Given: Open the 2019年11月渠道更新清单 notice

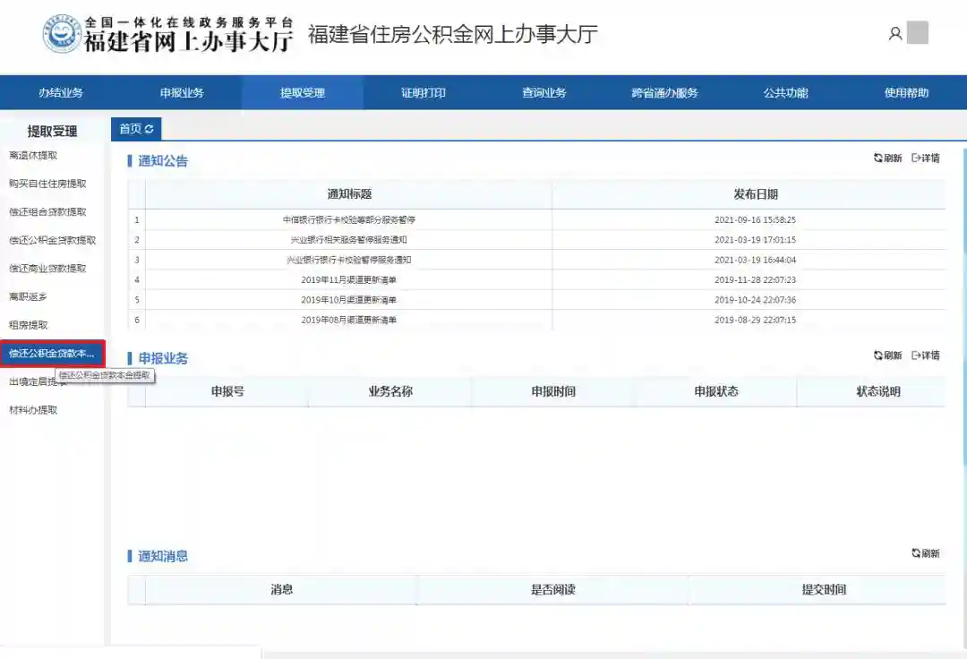Looking at the screenshot, I should coord(348,279).
